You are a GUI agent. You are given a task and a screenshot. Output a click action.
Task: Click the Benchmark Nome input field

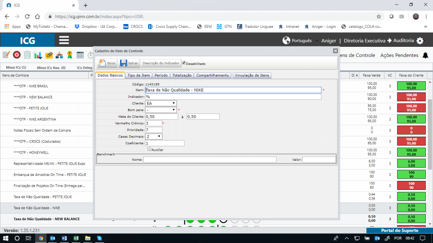210,159
